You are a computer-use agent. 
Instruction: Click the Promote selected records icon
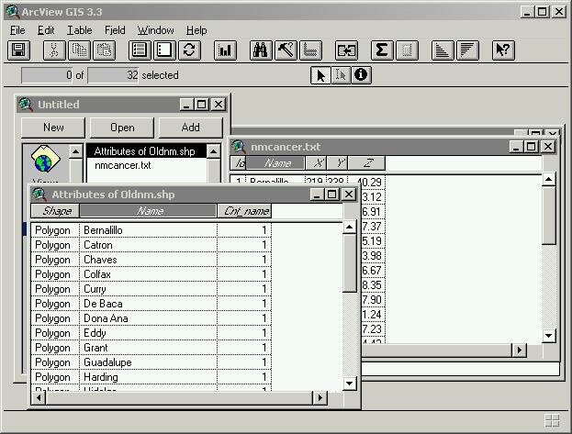point(310,50)
